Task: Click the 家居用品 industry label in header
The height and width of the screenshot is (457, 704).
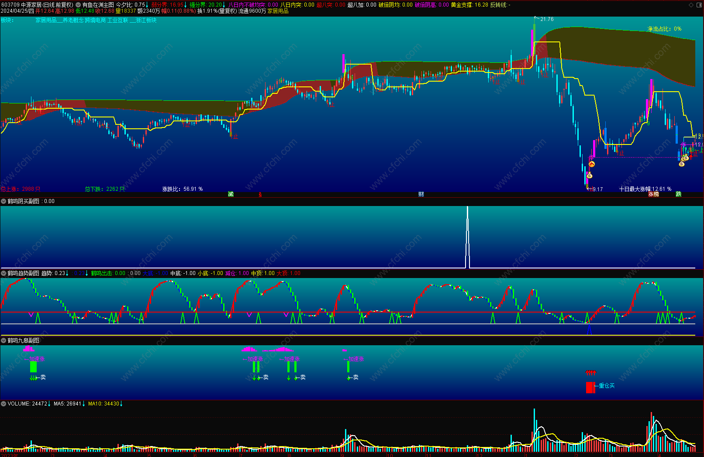Action: (278, 11)
